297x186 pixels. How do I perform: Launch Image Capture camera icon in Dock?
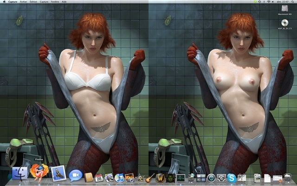[x=129, y=178]
